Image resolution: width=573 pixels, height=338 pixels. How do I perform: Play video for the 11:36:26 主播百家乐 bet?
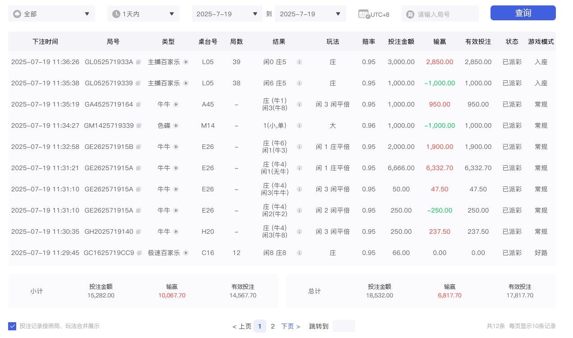186,62
